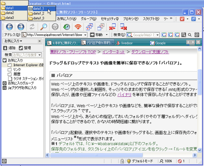Click the close tabs to left icon
This screenshot has height=166, width=204.
pyautogui.click(x=112, y=27)
